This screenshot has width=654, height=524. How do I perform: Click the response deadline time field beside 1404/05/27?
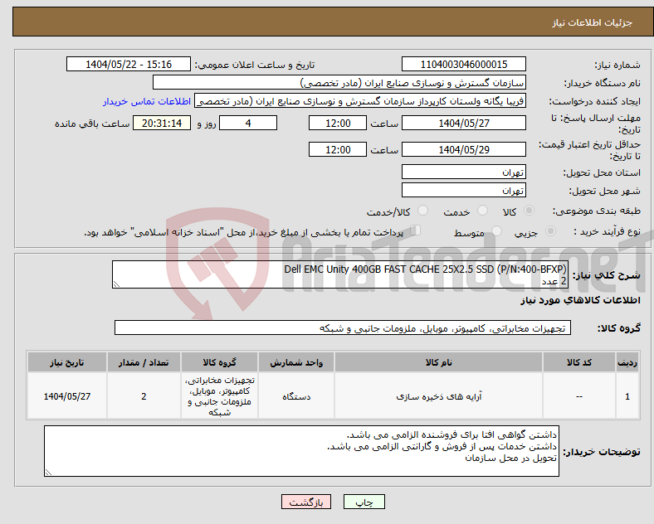338,123
